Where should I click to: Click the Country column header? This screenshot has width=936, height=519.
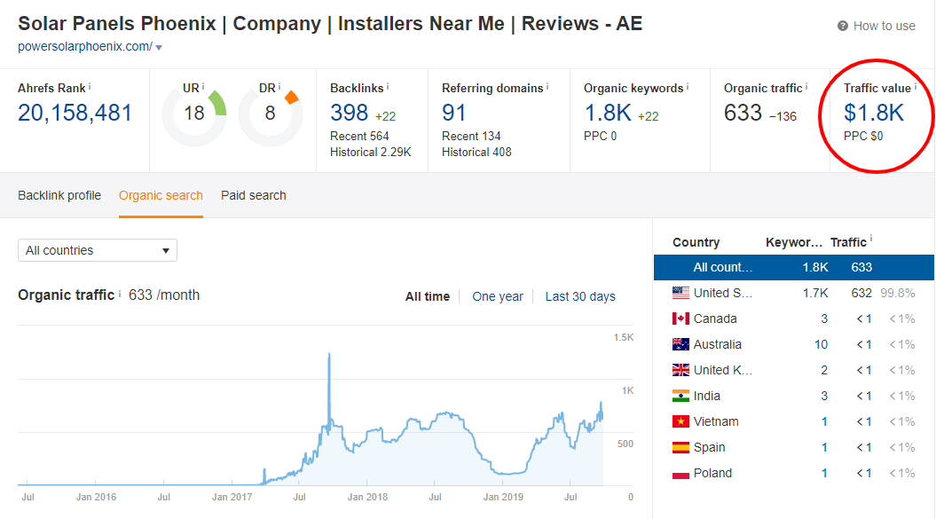696,242
